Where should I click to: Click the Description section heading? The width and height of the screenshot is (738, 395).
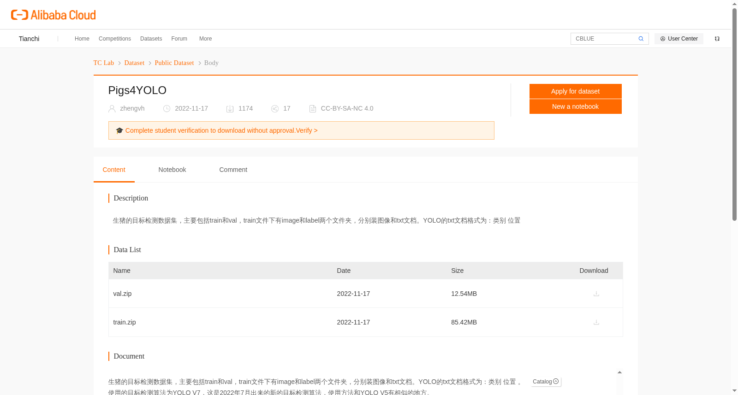[131, 198]
